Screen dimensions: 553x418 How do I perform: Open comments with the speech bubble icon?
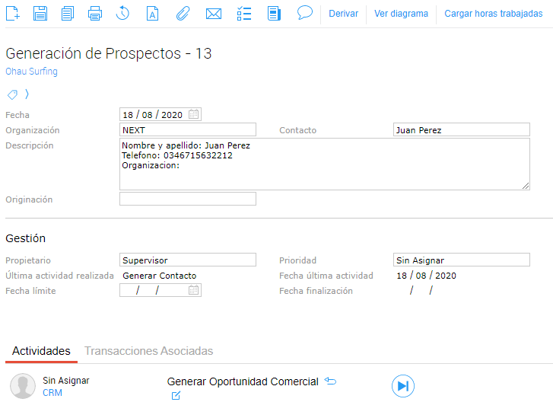(305, 13)
